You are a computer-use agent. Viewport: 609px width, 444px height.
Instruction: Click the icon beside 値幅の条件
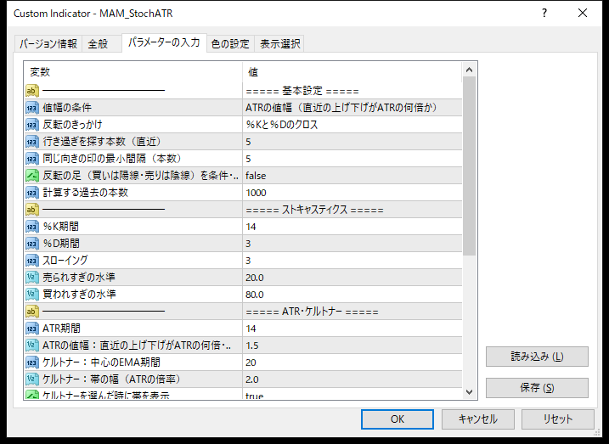(x=32, y=108)
